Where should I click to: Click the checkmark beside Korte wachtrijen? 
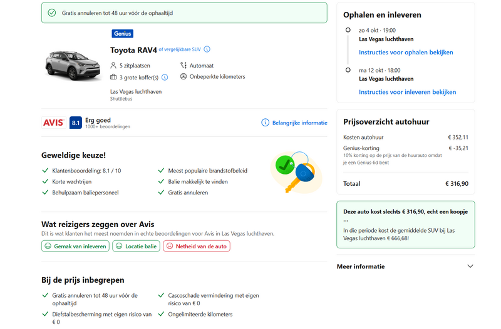[45, 181]
